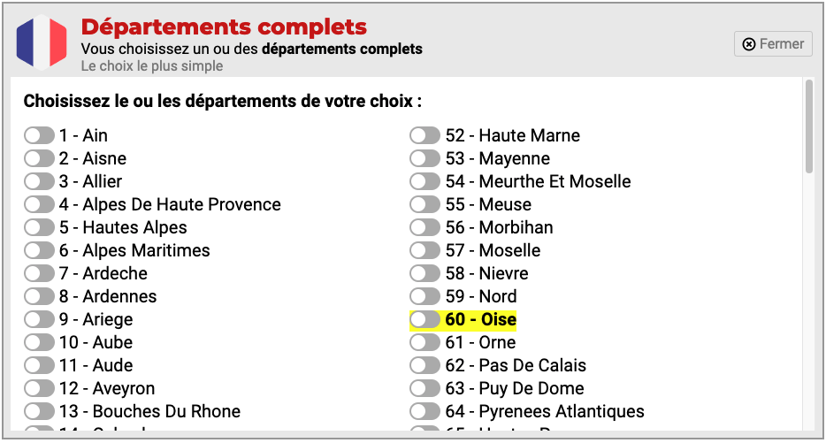Image resolution: width=826 pixels, height=443 pixels.
Task: Click the French flag hexagon icon
Action: coord(42,42)
